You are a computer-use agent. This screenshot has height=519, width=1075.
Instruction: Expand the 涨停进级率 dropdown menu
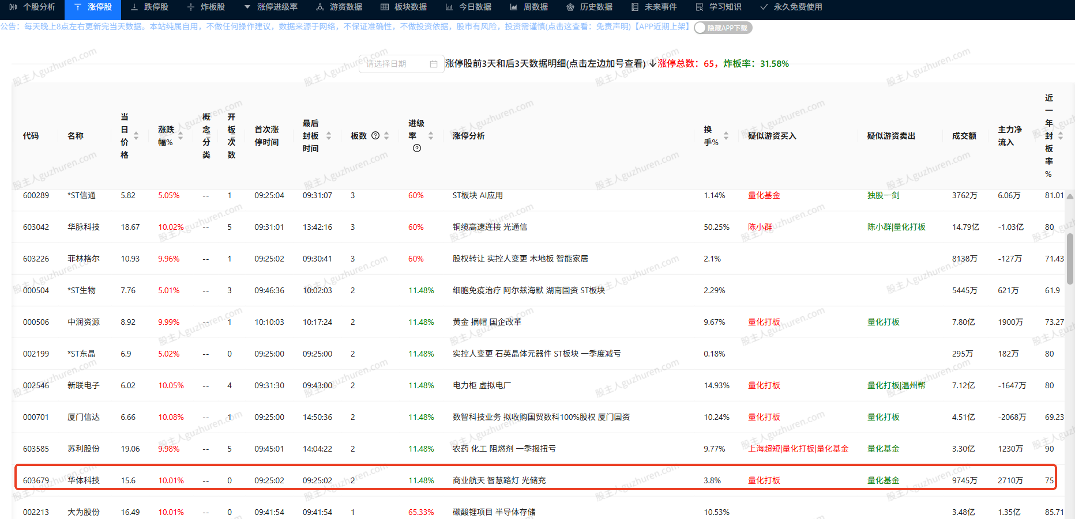[271, 7]
